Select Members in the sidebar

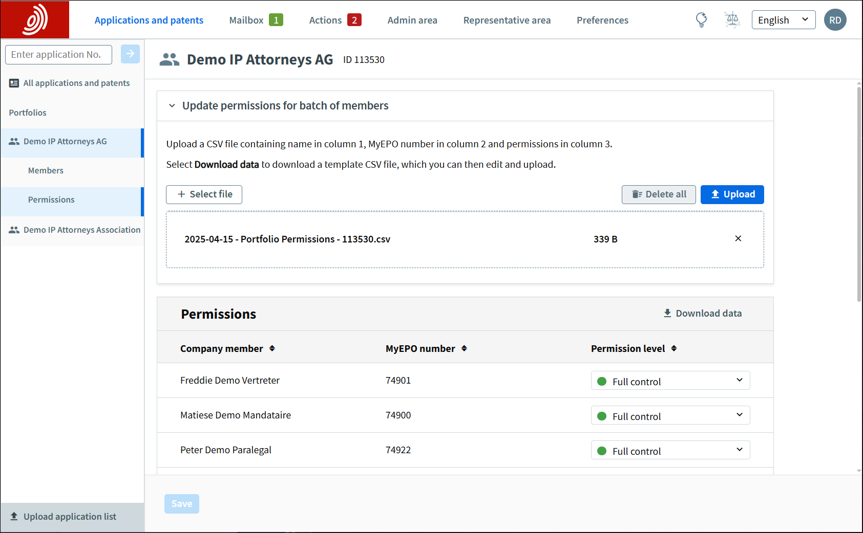pos(46,170)
